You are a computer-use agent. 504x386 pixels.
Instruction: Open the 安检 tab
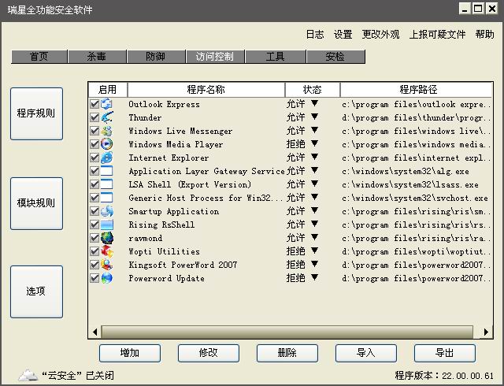[x=336, y=57]
